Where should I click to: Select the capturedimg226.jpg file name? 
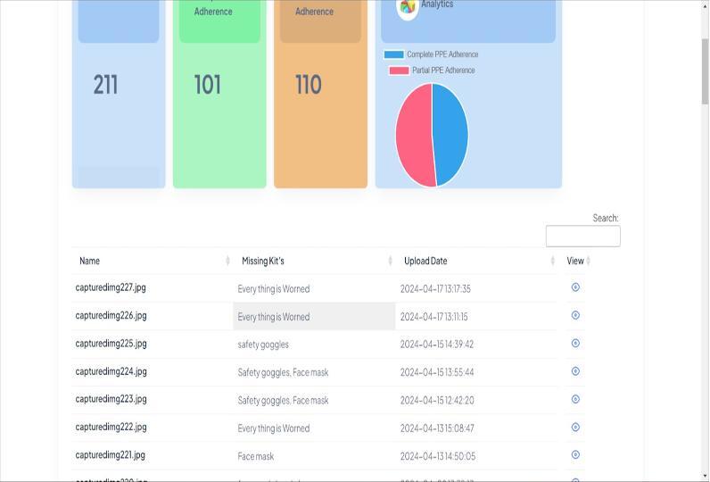pos(111,315)
